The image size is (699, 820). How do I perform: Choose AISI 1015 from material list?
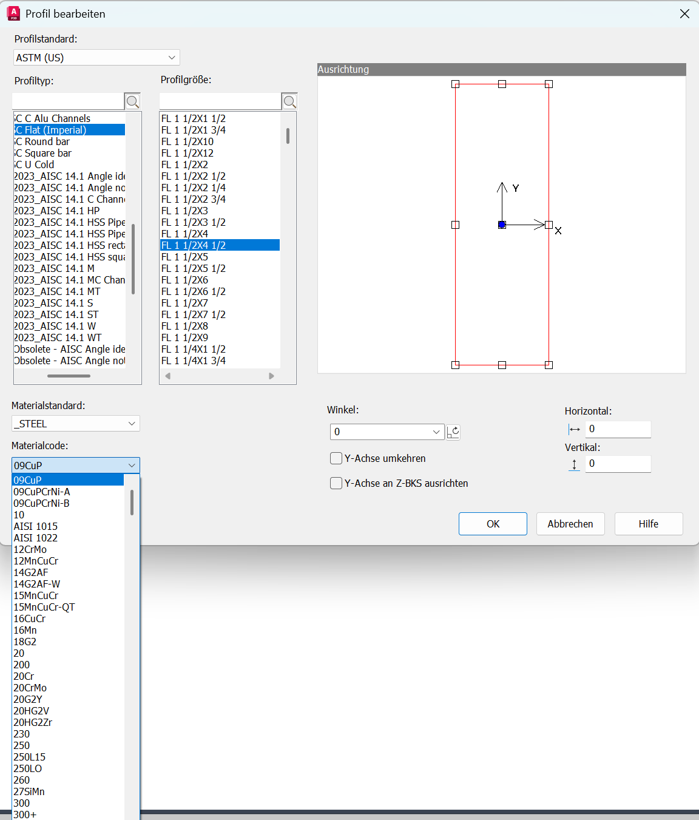click(68, 526)
